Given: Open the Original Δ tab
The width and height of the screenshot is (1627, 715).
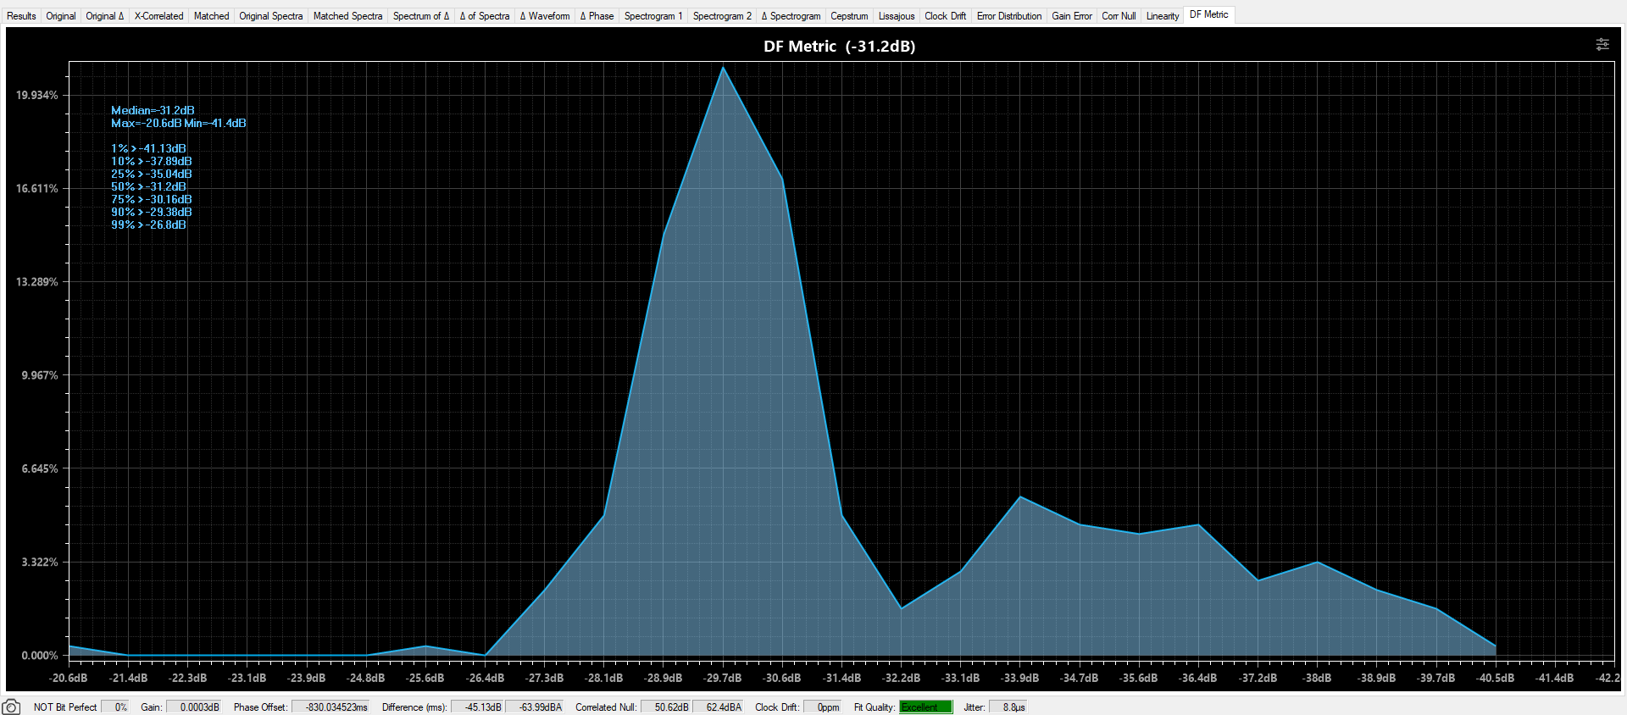Looking at the screenshot, I should click(105, 16).
